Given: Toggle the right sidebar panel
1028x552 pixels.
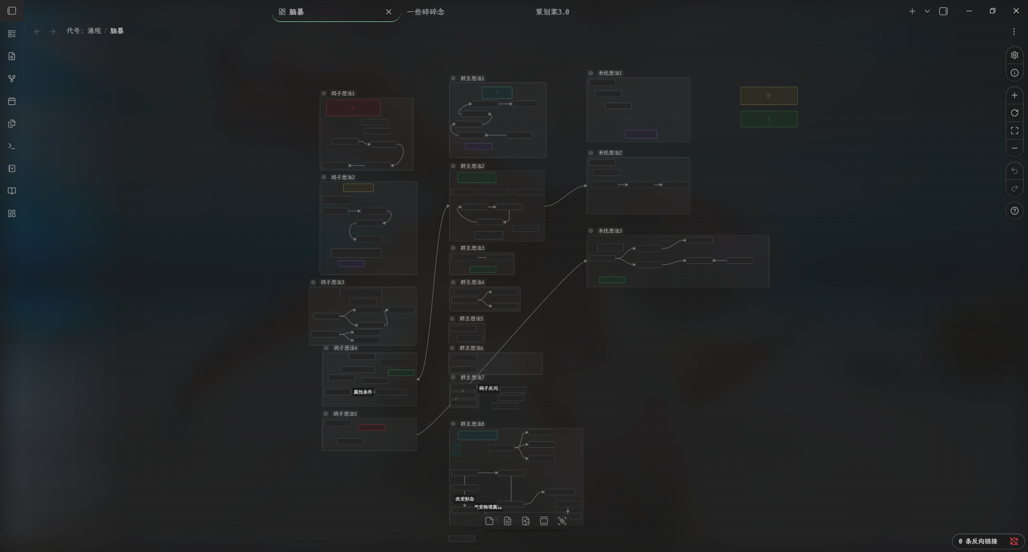Looking at the screenshot, I should pos(943,11).
